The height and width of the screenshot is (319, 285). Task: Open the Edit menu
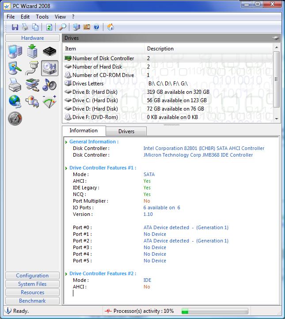tap(25, 17)
